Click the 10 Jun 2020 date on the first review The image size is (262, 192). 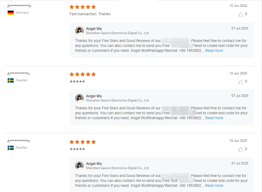pyautogui.click(x=238, y=6)
